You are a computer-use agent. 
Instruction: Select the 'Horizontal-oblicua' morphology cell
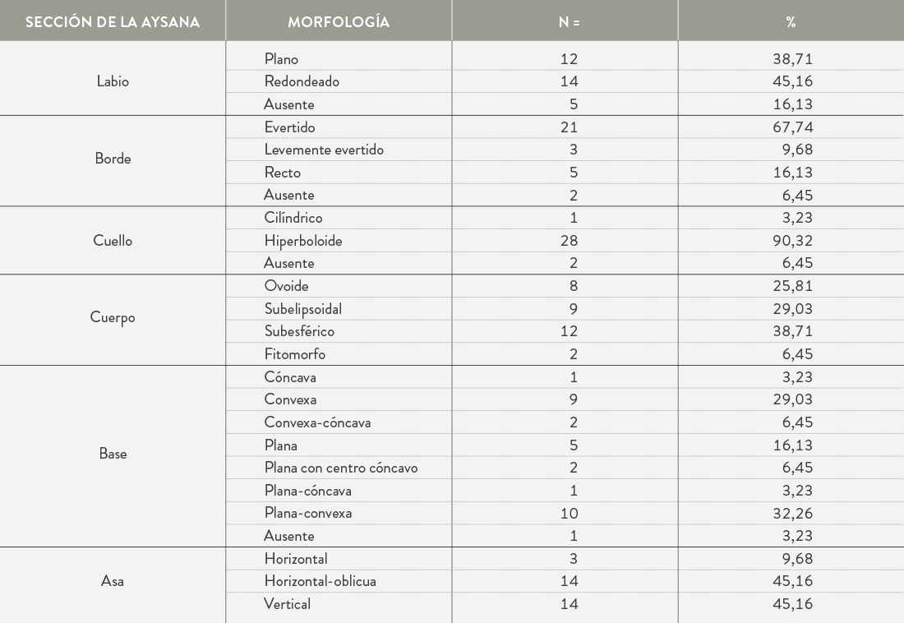click(x=320, y=581)
